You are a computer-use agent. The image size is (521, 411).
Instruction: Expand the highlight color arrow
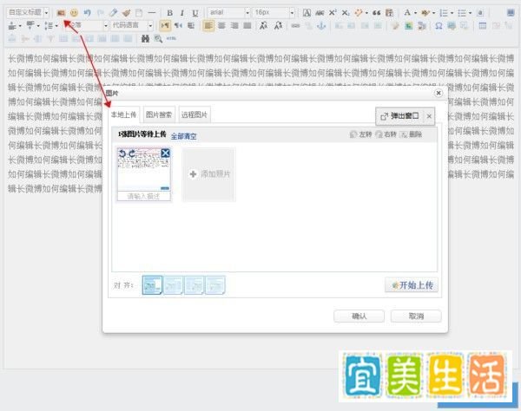[x=433, y=13]
